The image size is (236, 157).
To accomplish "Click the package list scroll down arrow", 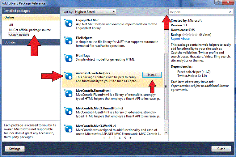I will click(x=166, y=133).
